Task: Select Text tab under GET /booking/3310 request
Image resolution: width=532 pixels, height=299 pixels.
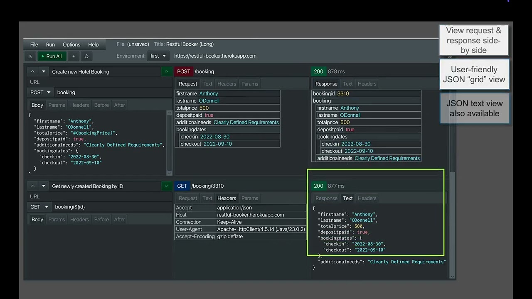Action: (x=207, y=198)
